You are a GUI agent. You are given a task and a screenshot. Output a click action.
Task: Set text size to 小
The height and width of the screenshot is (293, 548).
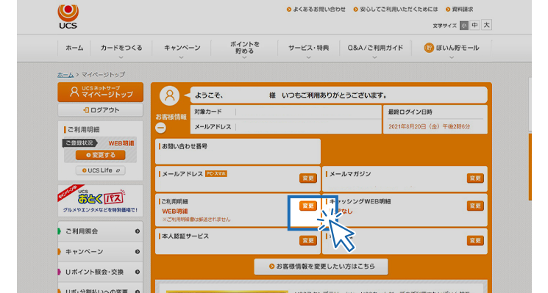pyautogui.click(x=463, y=26)
